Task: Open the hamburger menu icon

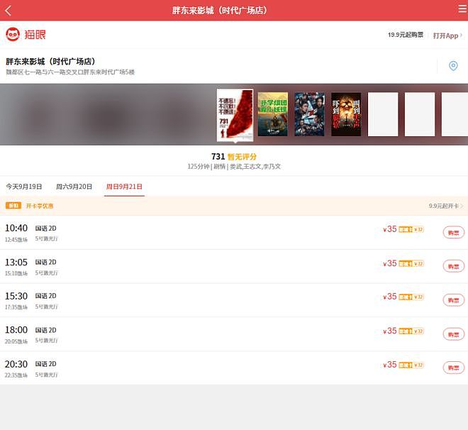Action: pos(462,9)
